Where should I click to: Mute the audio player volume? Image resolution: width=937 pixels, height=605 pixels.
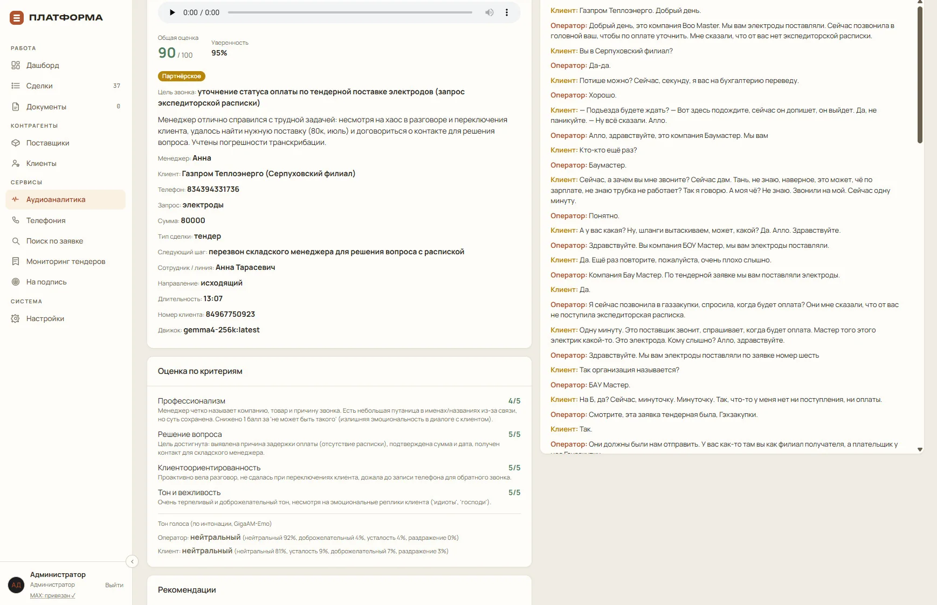[489, 12]
